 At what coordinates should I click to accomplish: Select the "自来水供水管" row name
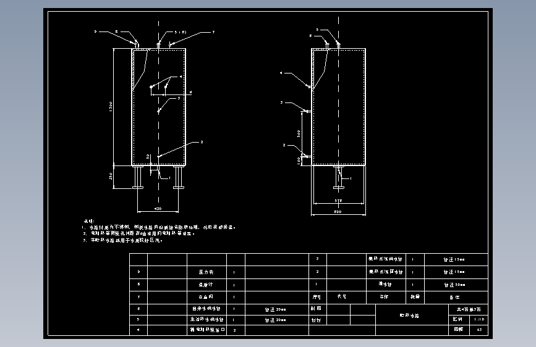click(206, 309)
